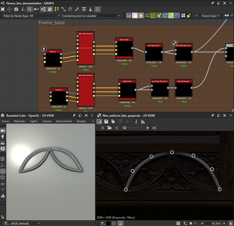234x226 pixels.
Task: Click the light bulb icon in 3D view sidebar
Action: [x=3, y=137]
